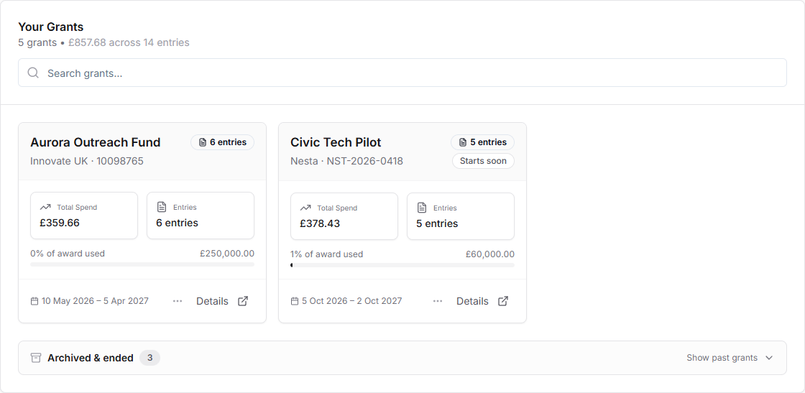Select the Nesta · NST-2026-0418 text
The image size is (805, 393).
346,161
